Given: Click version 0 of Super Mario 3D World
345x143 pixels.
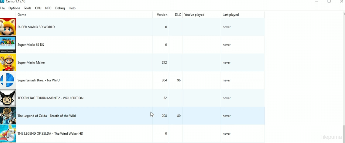Looking at the screenshot, I should [166, 27].
